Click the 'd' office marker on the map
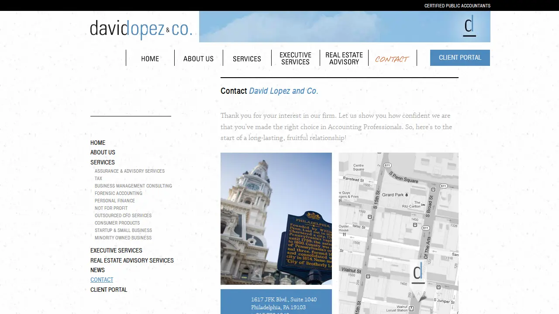Image resolution: width=559 pixels, height=314 pixels. point(418,273)
